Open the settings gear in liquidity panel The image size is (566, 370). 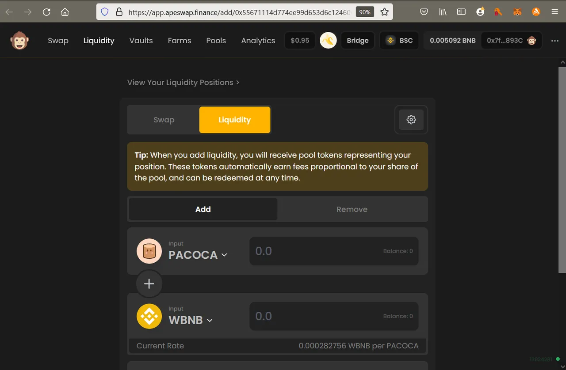pos(411,120)
